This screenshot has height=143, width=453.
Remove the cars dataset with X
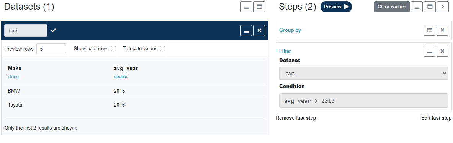(x=259, y=30)
